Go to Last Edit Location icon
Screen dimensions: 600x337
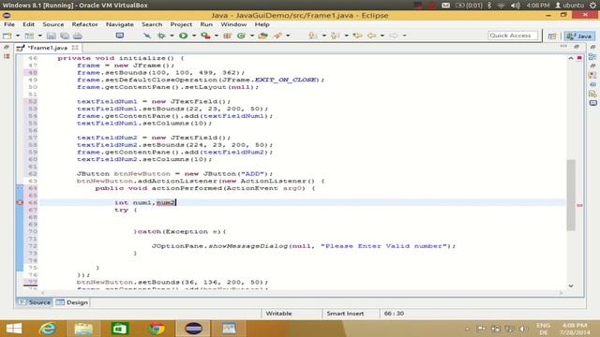[358, 36]
